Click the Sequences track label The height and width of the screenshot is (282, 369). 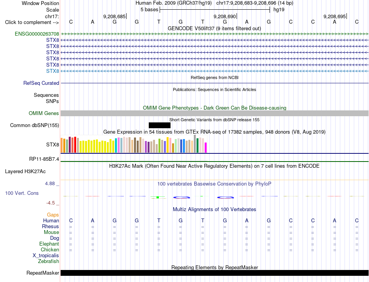point(46,95)
